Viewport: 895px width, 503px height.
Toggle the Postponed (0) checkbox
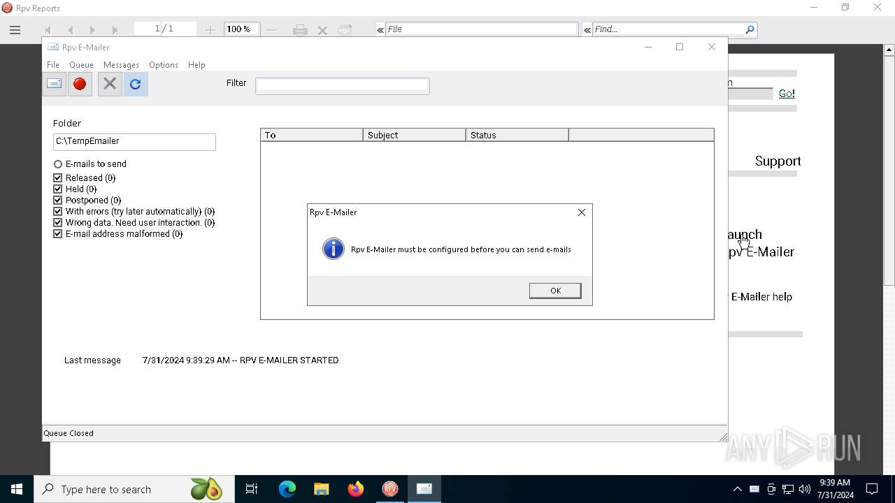(58, 201)
